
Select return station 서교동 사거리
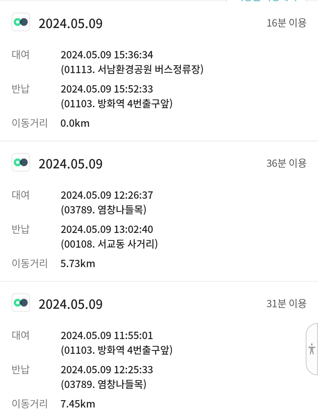[x=109, y=244]
